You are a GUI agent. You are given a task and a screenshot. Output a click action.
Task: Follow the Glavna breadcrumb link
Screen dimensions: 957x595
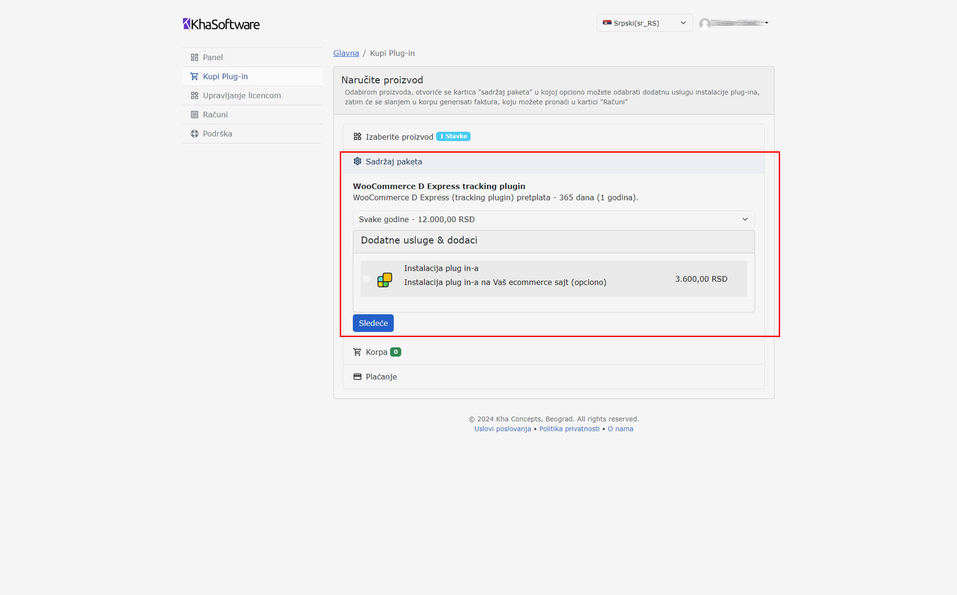(346, 53)
